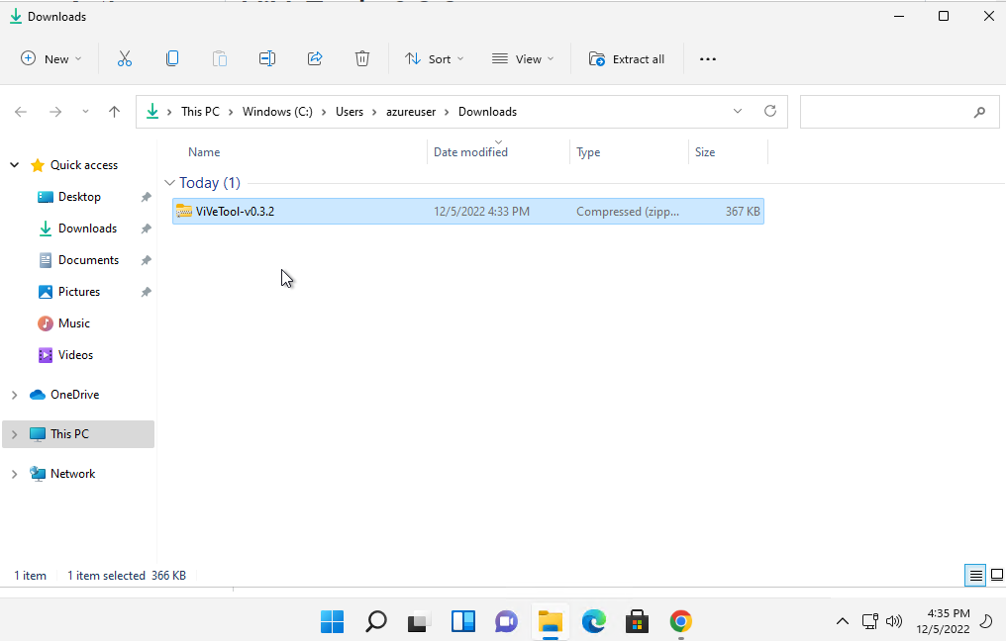Expand the OneDrive tree node
Viewport: 1006px width, 641px height.
(14, 395)
